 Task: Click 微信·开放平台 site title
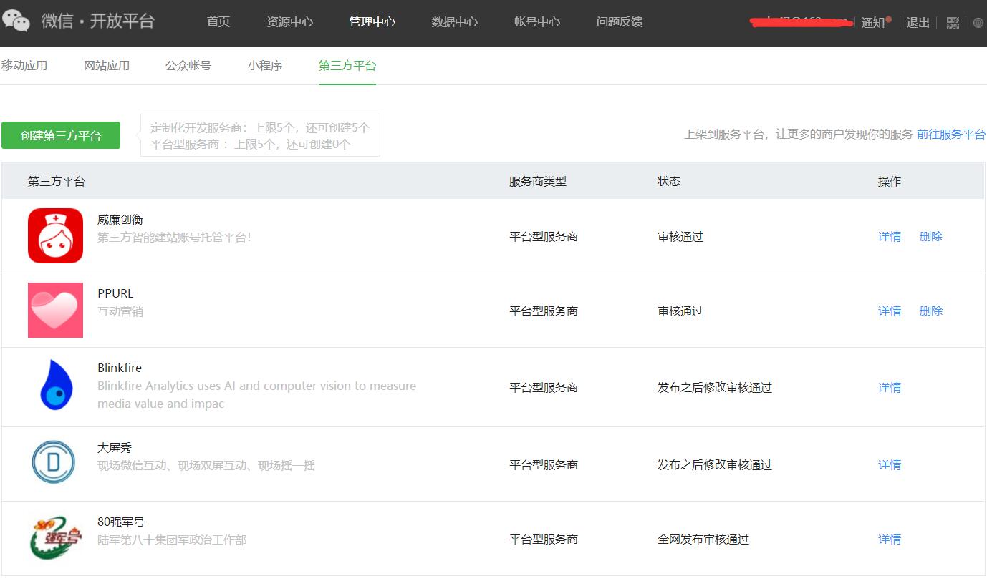click(98, 21)
